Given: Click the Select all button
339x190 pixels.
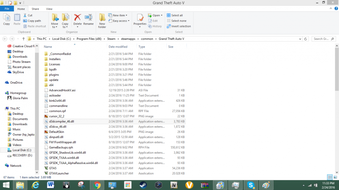Looking at the screenshot, I should tap(175, 15).
